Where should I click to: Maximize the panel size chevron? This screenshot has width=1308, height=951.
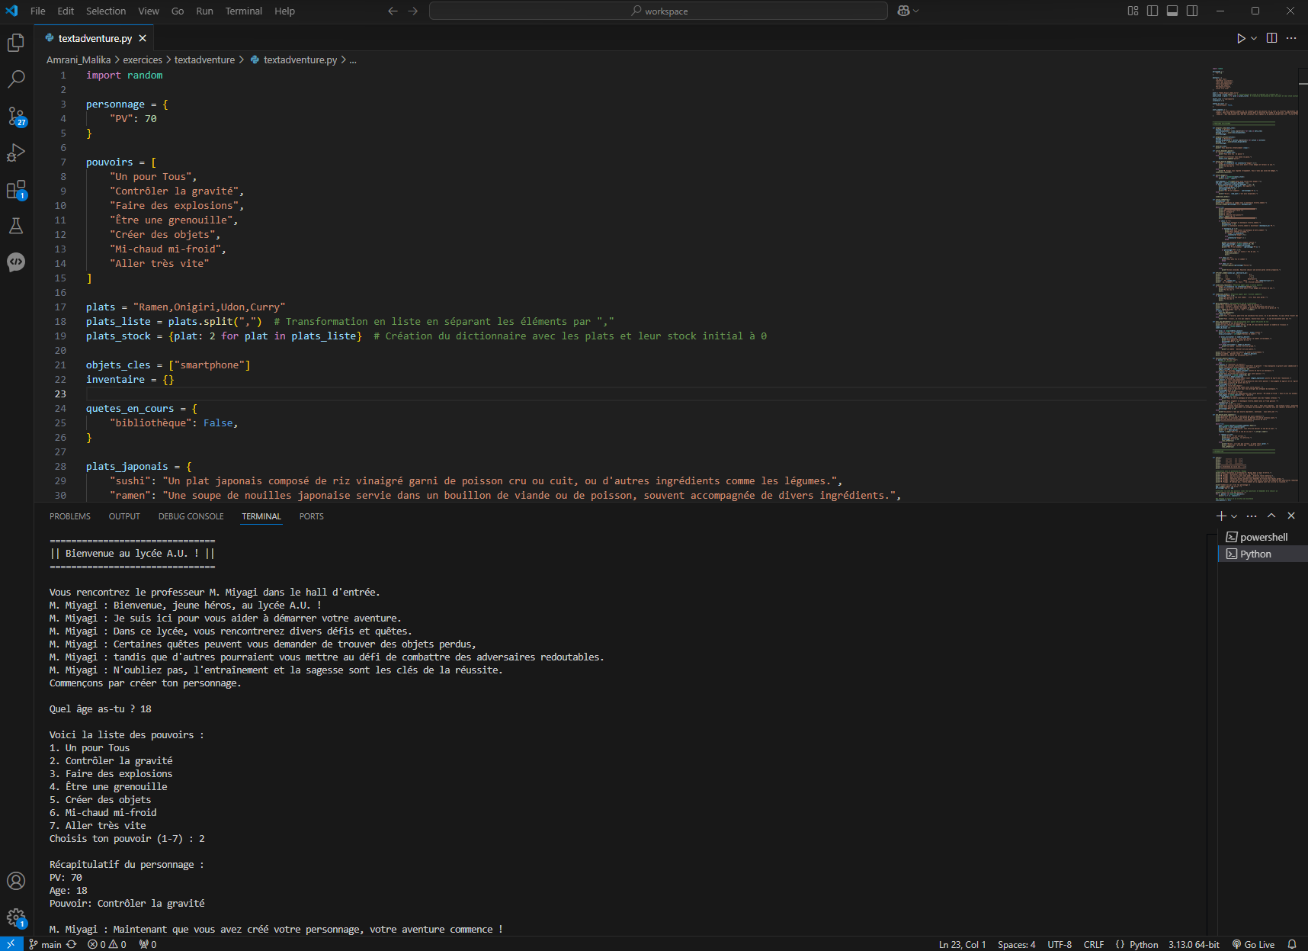(x=1271, y=516)
